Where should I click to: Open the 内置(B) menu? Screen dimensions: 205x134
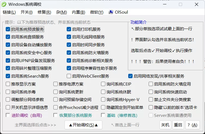pyautogui.click(x=78, y=12)
